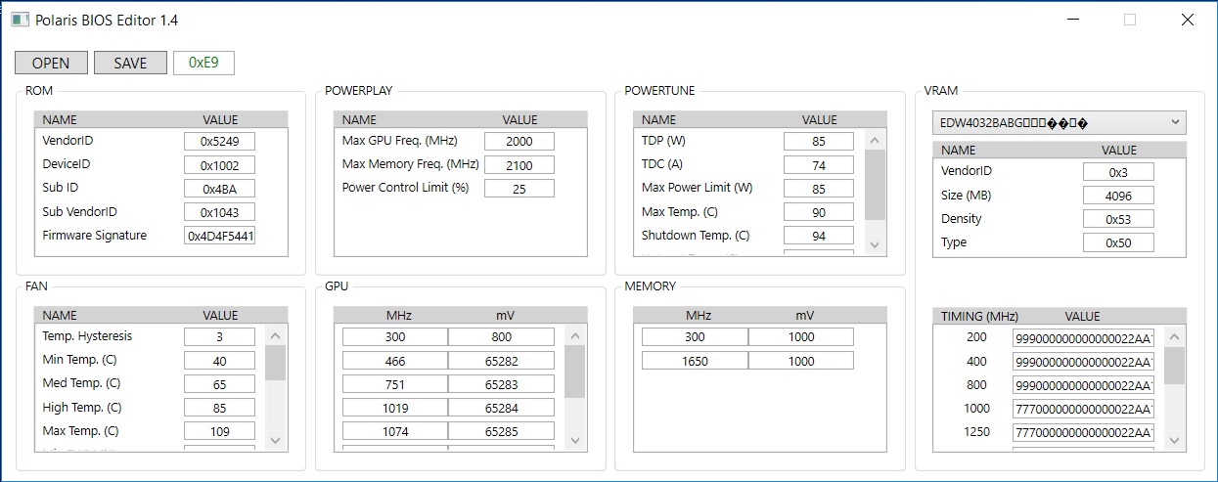Edit VRAM Type value 0x50

click(x=1118, y=242)
